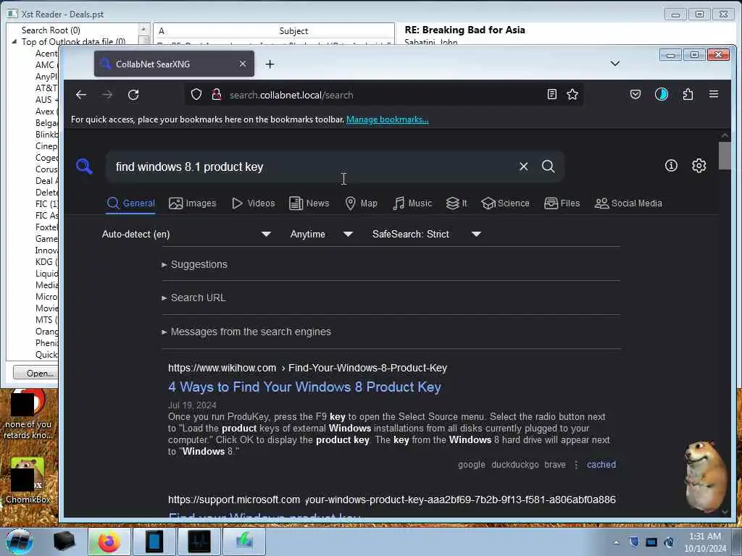Click the search query input field

[312, 167]
